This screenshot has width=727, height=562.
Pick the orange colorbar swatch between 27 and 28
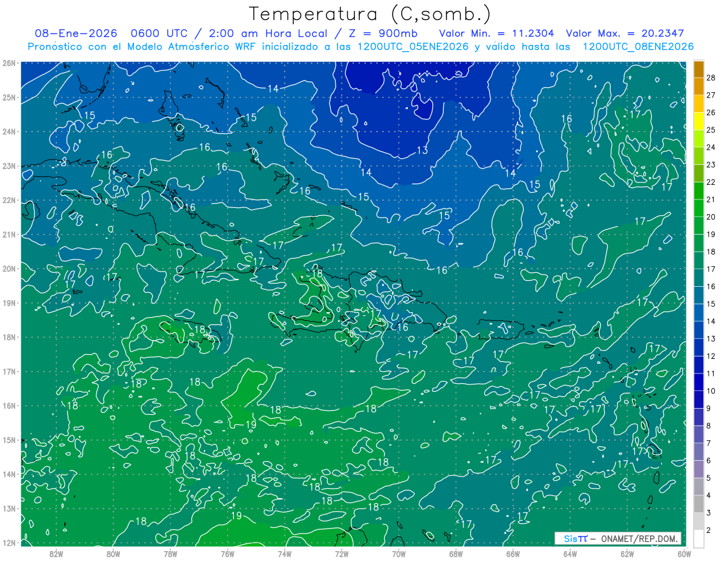tap(699, 86)
